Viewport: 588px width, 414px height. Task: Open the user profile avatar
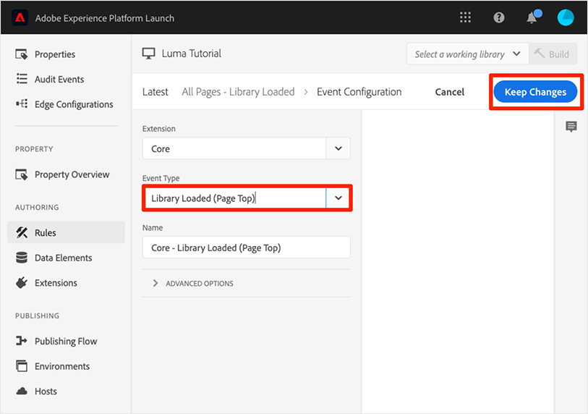[x=566, y=17]
